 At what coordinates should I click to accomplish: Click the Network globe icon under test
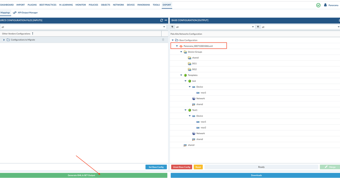(194, 98)
